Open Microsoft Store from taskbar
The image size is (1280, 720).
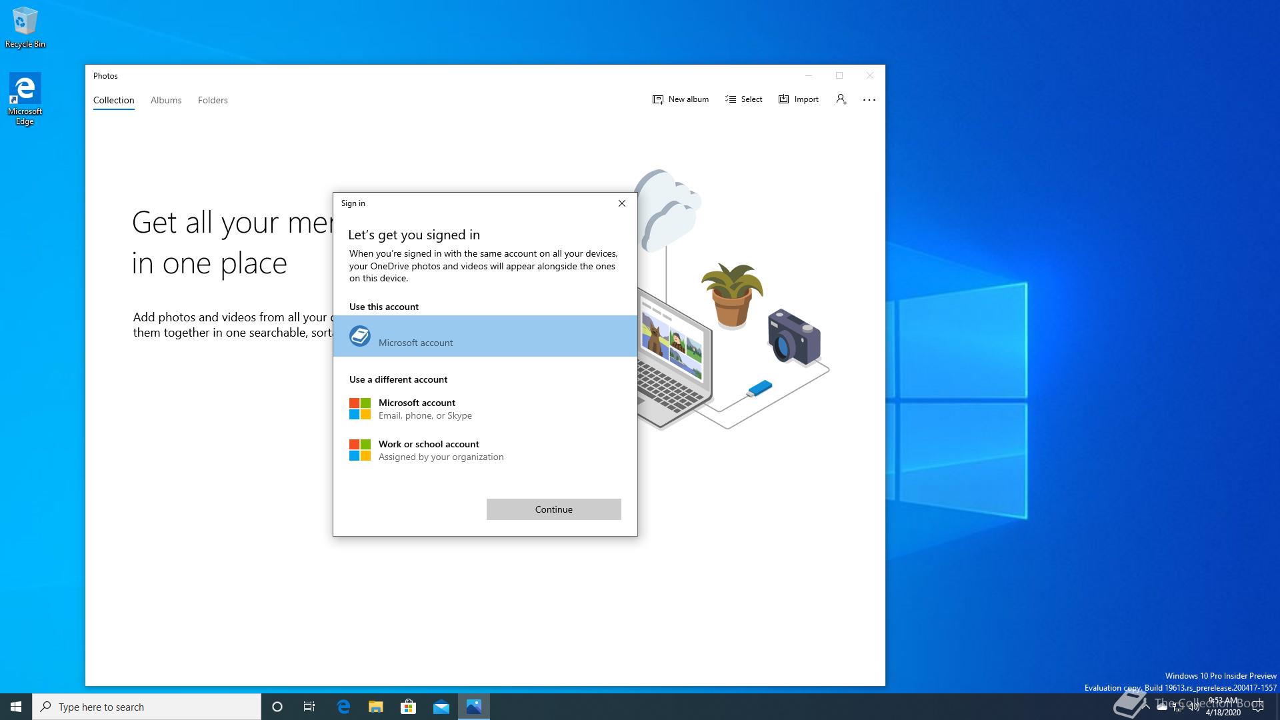408,707
